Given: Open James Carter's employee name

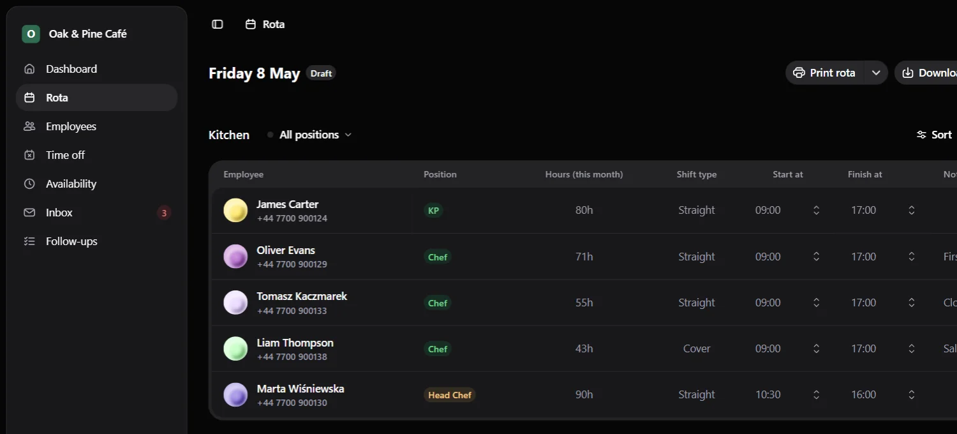Looking at the screenshot, I should [287, 204].
